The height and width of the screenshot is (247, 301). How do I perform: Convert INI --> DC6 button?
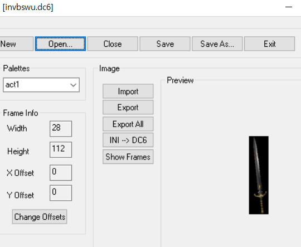pos(128,140)
